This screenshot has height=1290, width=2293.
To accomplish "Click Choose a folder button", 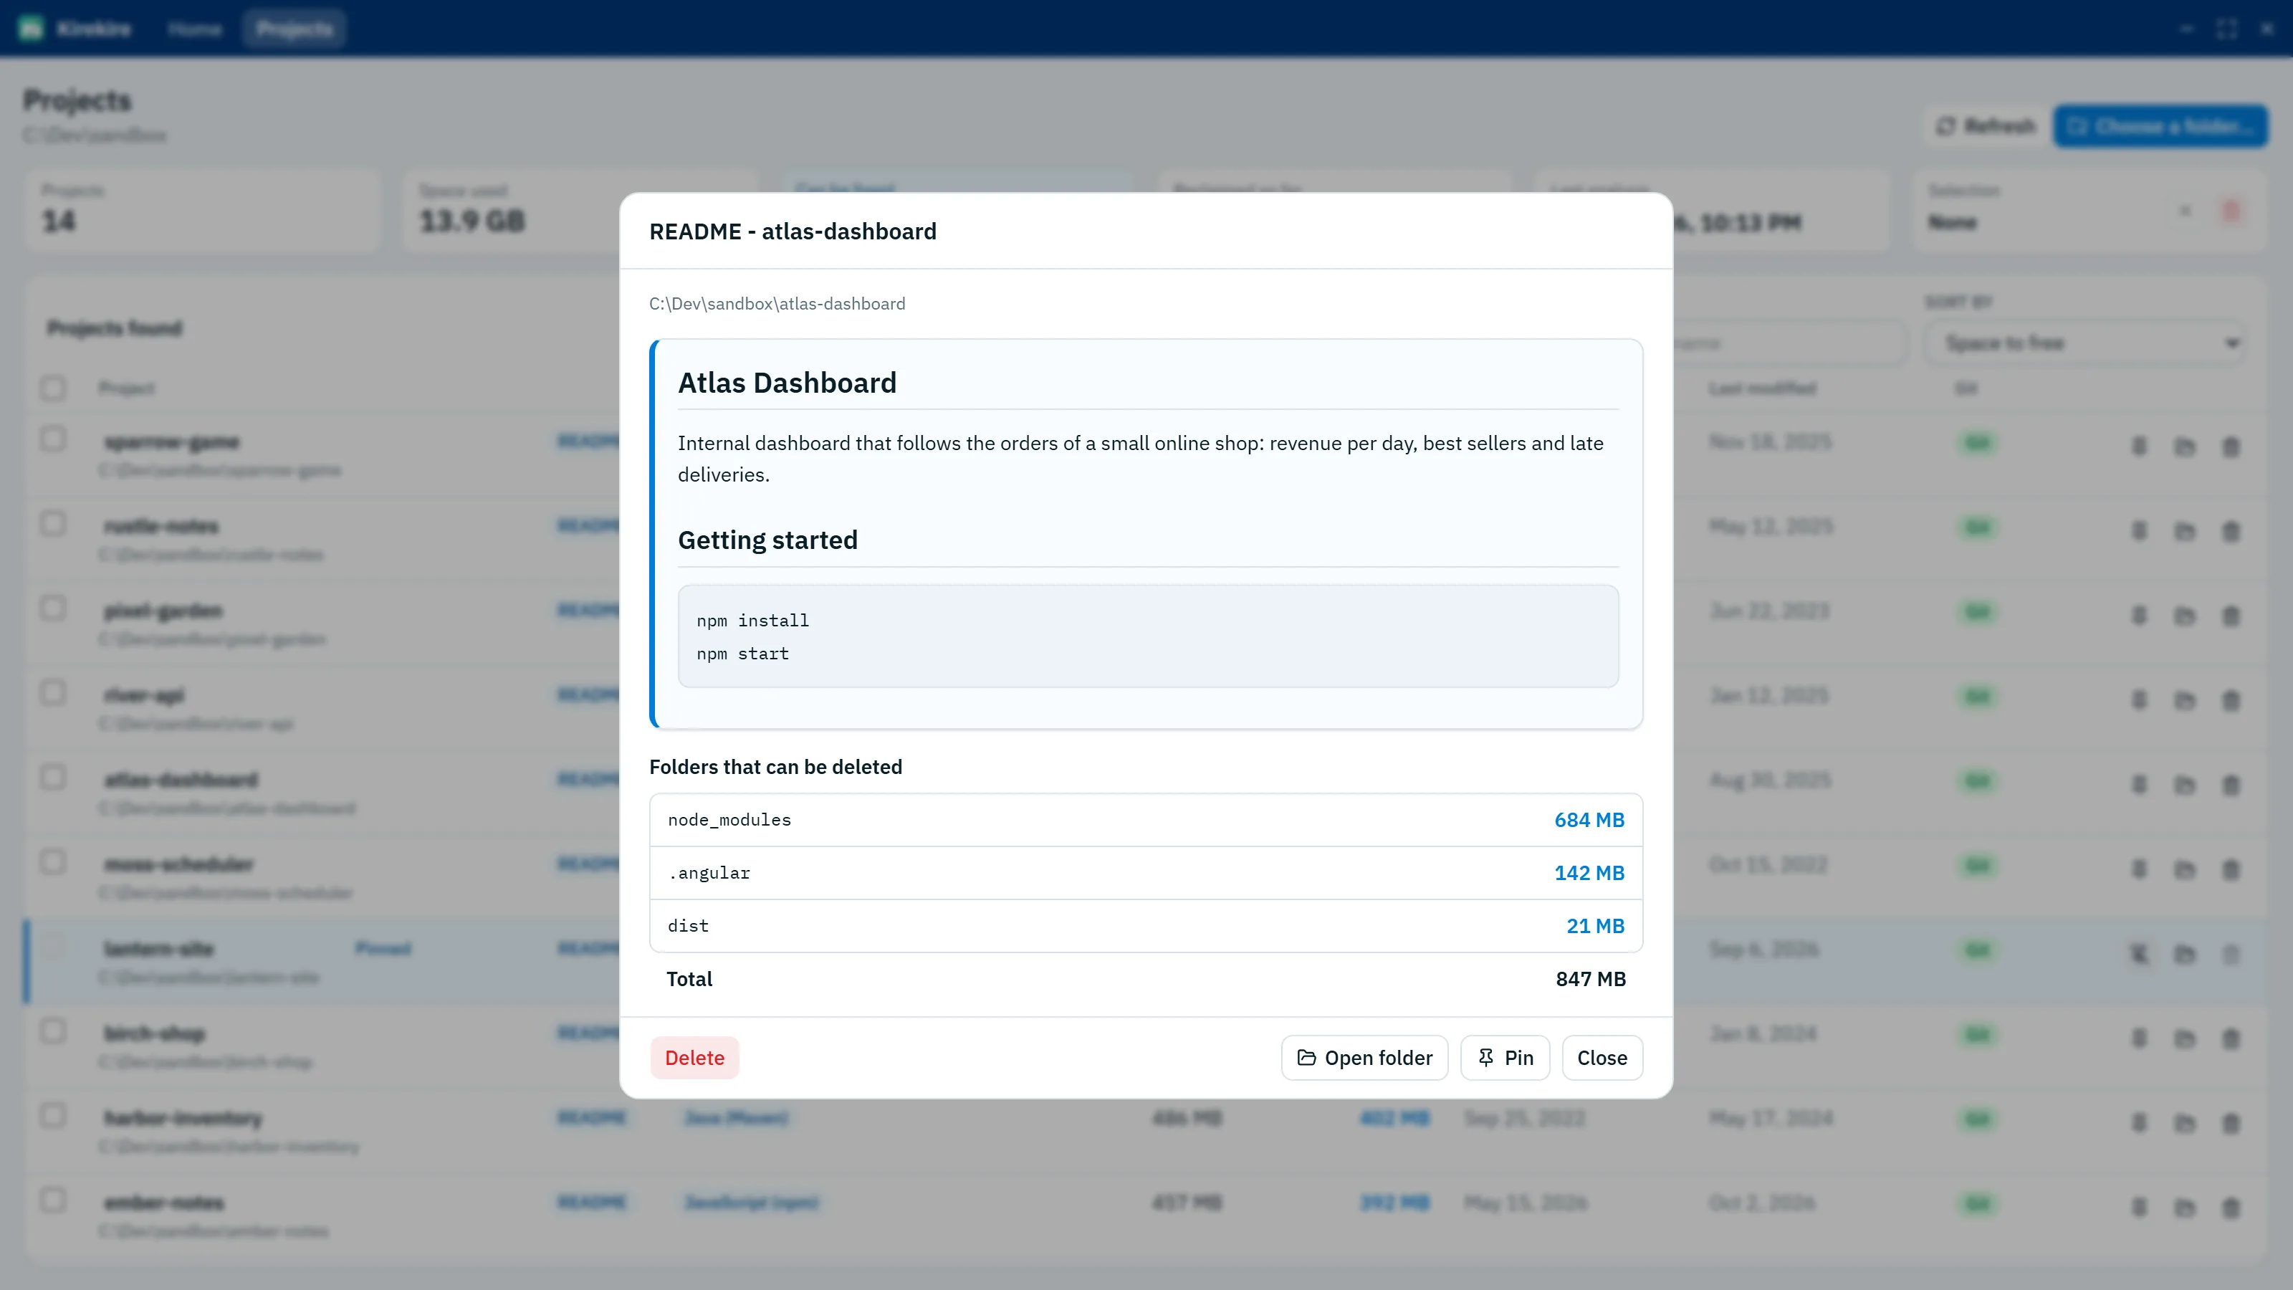I will [2160, 126].
